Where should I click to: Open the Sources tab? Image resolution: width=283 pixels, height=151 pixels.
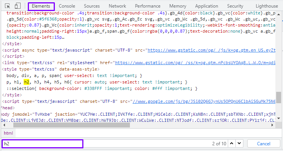92,6
